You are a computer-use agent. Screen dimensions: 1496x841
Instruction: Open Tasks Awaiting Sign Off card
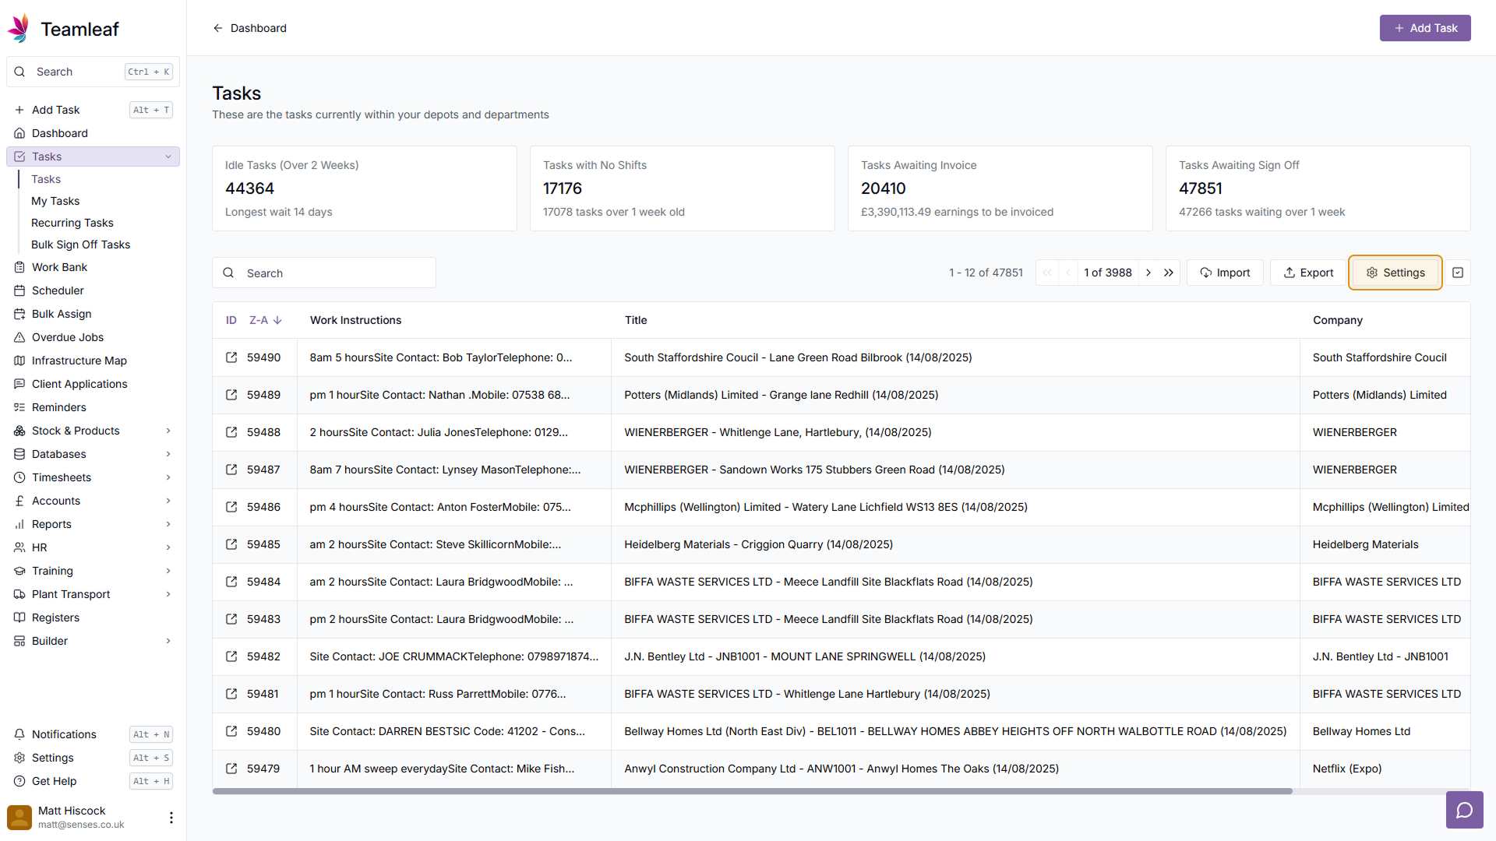[x=1318, y=188]
